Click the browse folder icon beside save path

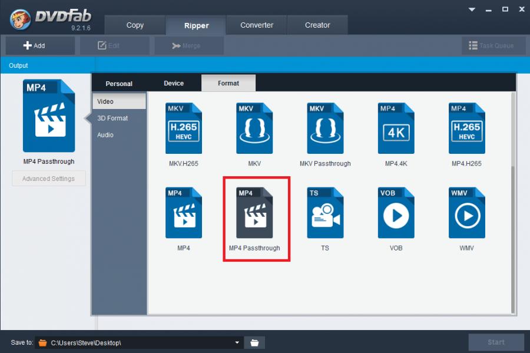[x=255, y=342]
